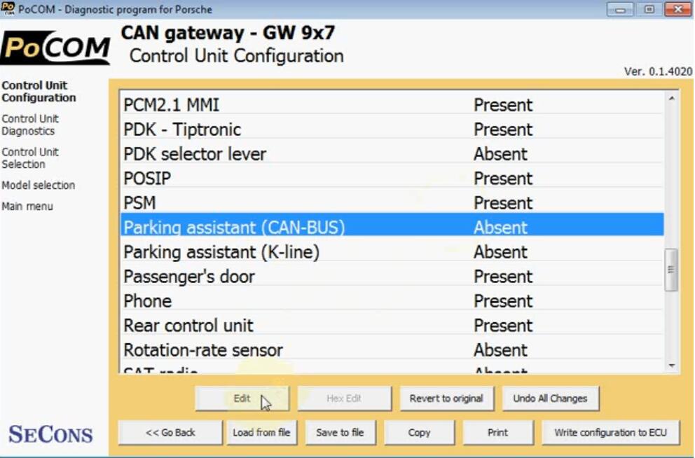Select the Rotation-rate sensor row
Screen dimensions: 695x458
click(392, 350)
